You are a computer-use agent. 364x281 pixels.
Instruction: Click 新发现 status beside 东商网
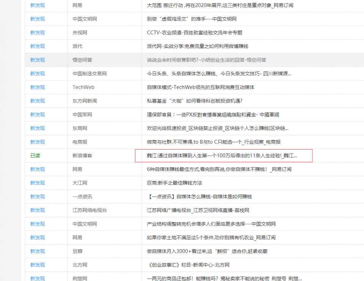pos(38,128)
